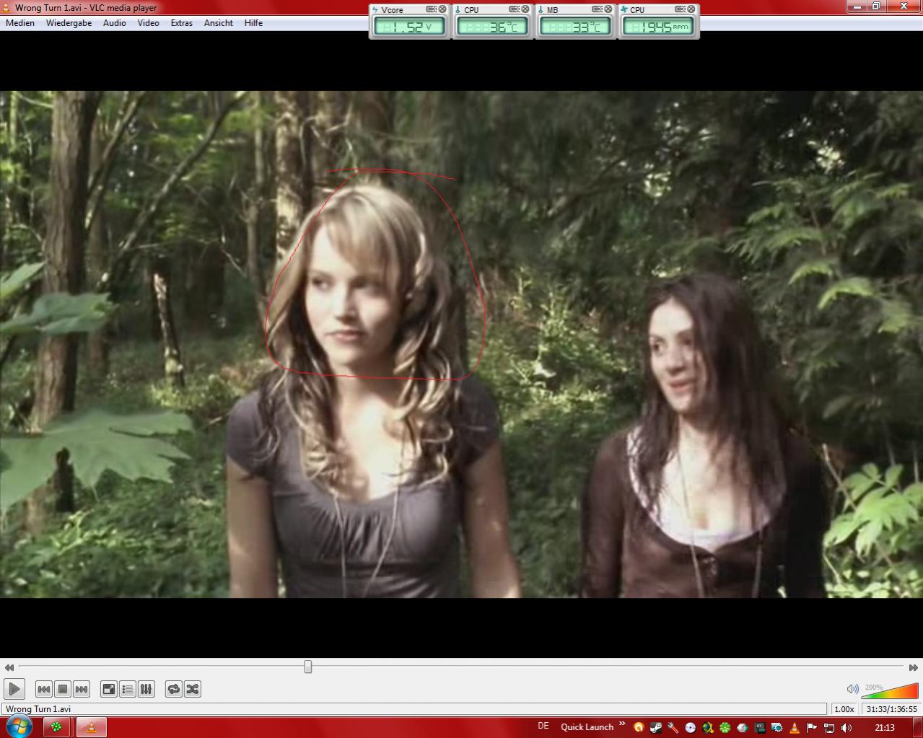The width and height of the screenshot is (923, 738).
Task: Open settings of the CPU fan RPM gadget
Action: (680, 9)
